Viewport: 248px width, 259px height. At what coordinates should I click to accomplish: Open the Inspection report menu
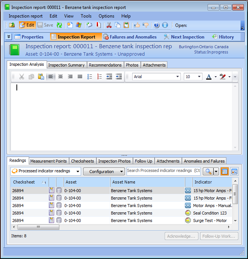tap(26, 16)
